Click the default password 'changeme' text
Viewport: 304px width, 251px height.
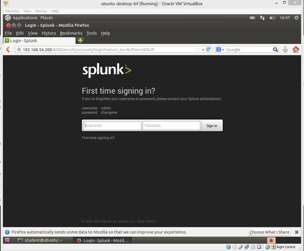click(x=109, y=113)
